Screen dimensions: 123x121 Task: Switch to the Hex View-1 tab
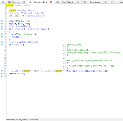(68, 2)
